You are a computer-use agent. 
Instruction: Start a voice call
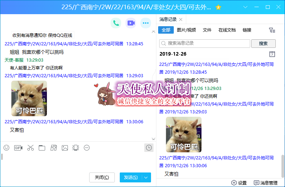point(115,23)
